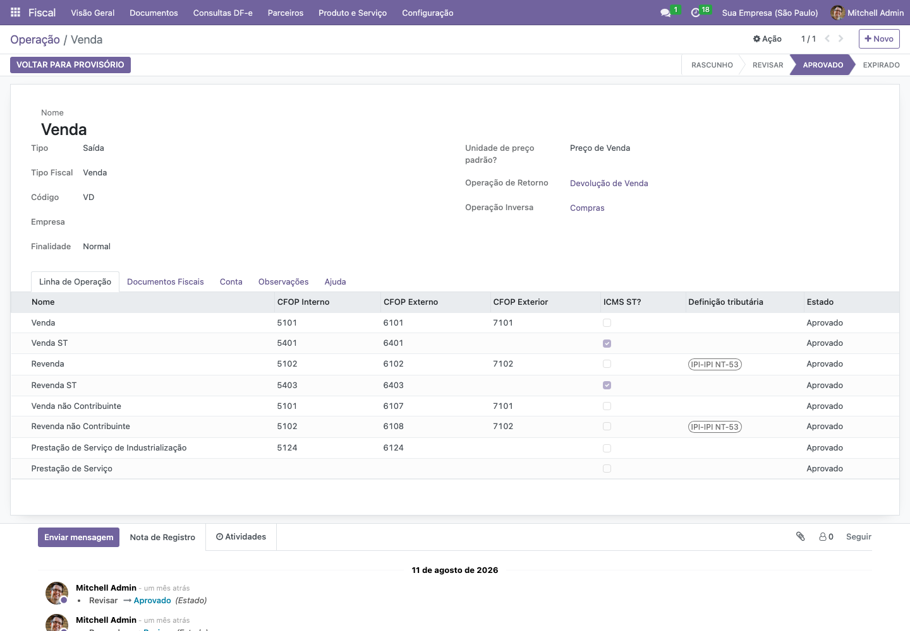
Task: Toggle ICMS ST checkbox for Prestação de Serviço
Action: (607, 469)
